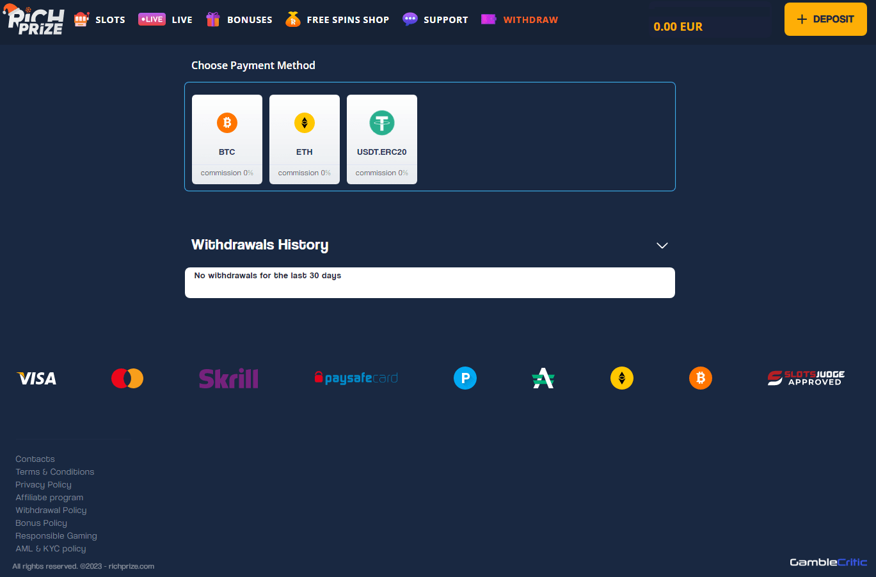Click the 0.00 EUR balance
Image resolution: width=876 pixels, height=577 pixels.
point(678,27)
